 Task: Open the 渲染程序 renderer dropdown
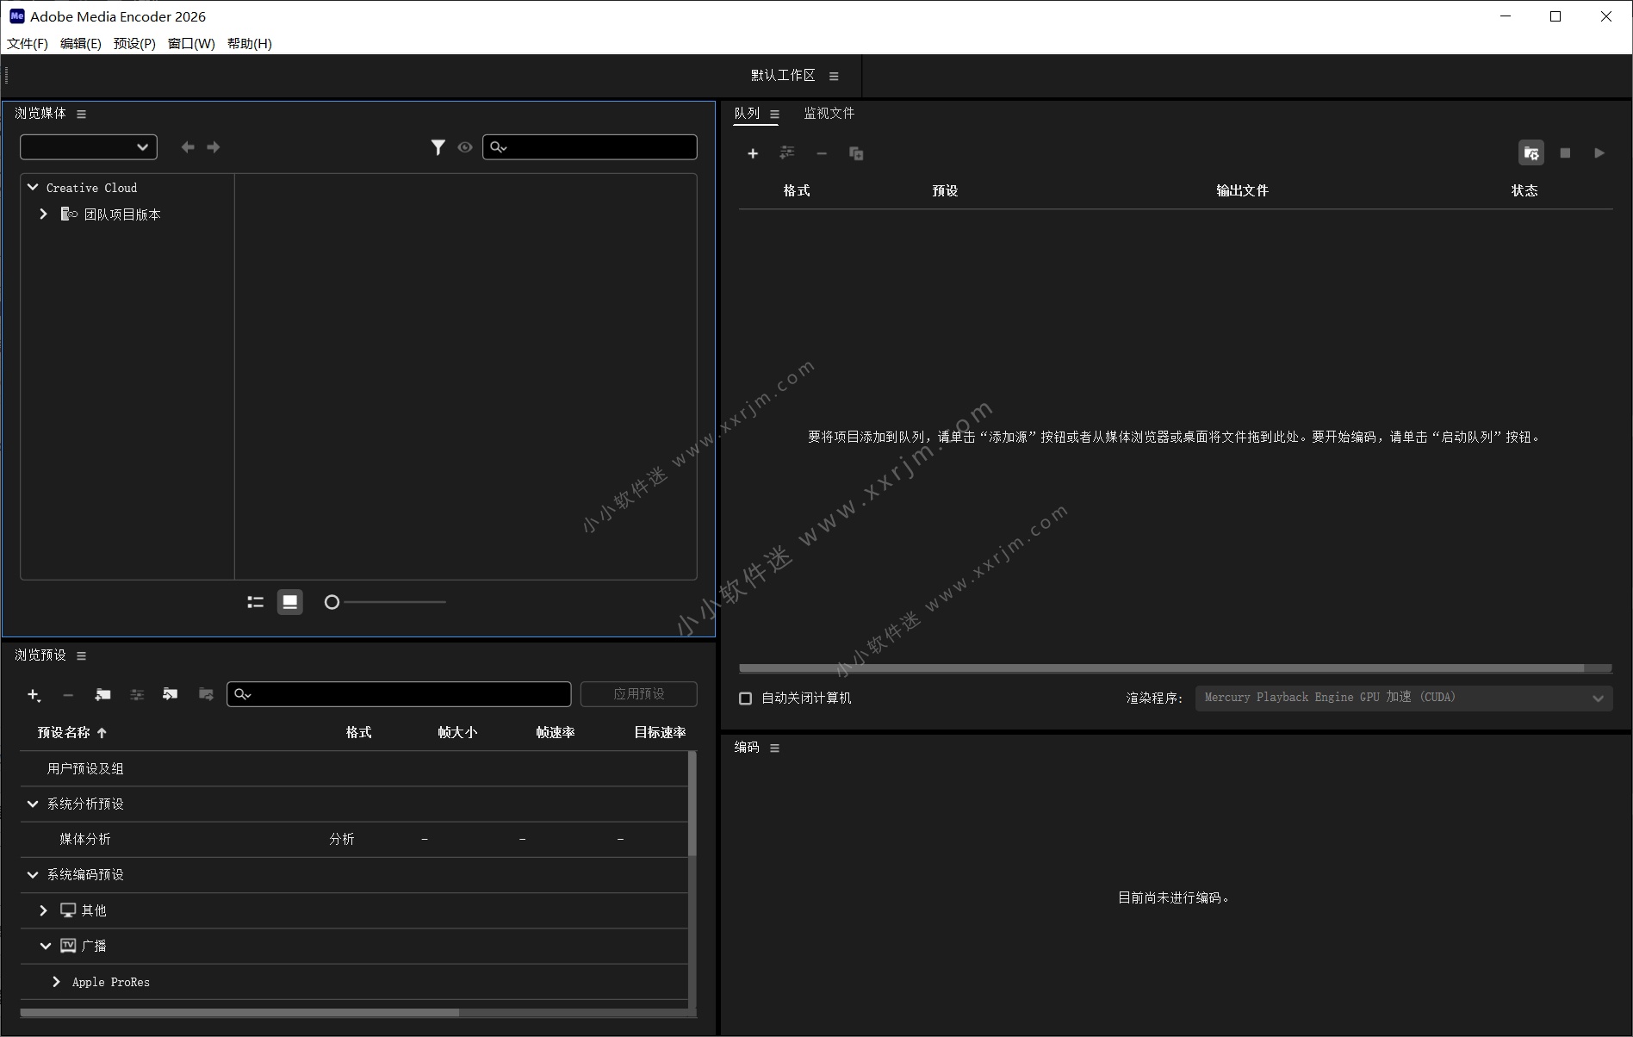(1599, 698)
